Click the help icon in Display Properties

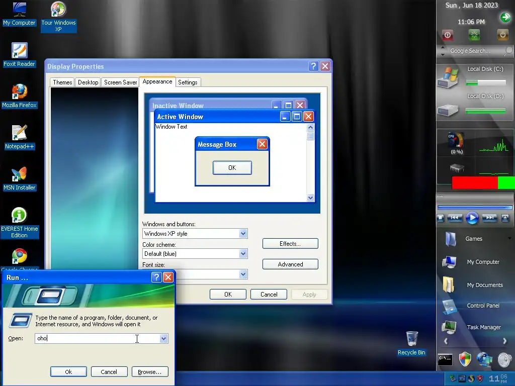(313, 66)
